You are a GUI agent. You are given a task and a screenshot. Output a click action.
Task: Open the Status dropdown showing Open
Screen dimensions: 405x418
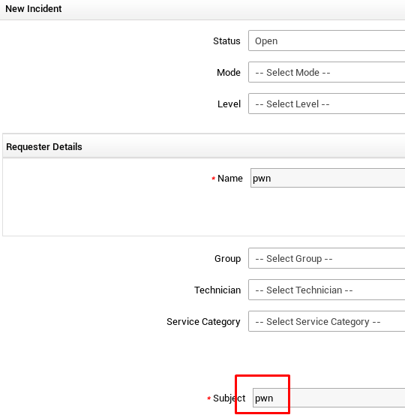click(327, 41)
